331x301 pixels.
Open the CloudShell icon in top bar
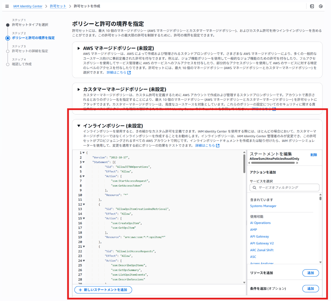(312, 6)
